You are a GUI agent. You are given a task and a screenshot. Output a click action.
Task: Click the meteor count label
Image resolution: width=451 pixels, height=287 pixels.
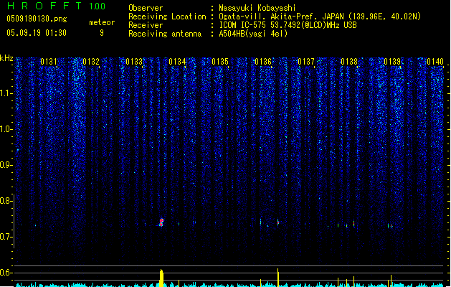(102, 22)
